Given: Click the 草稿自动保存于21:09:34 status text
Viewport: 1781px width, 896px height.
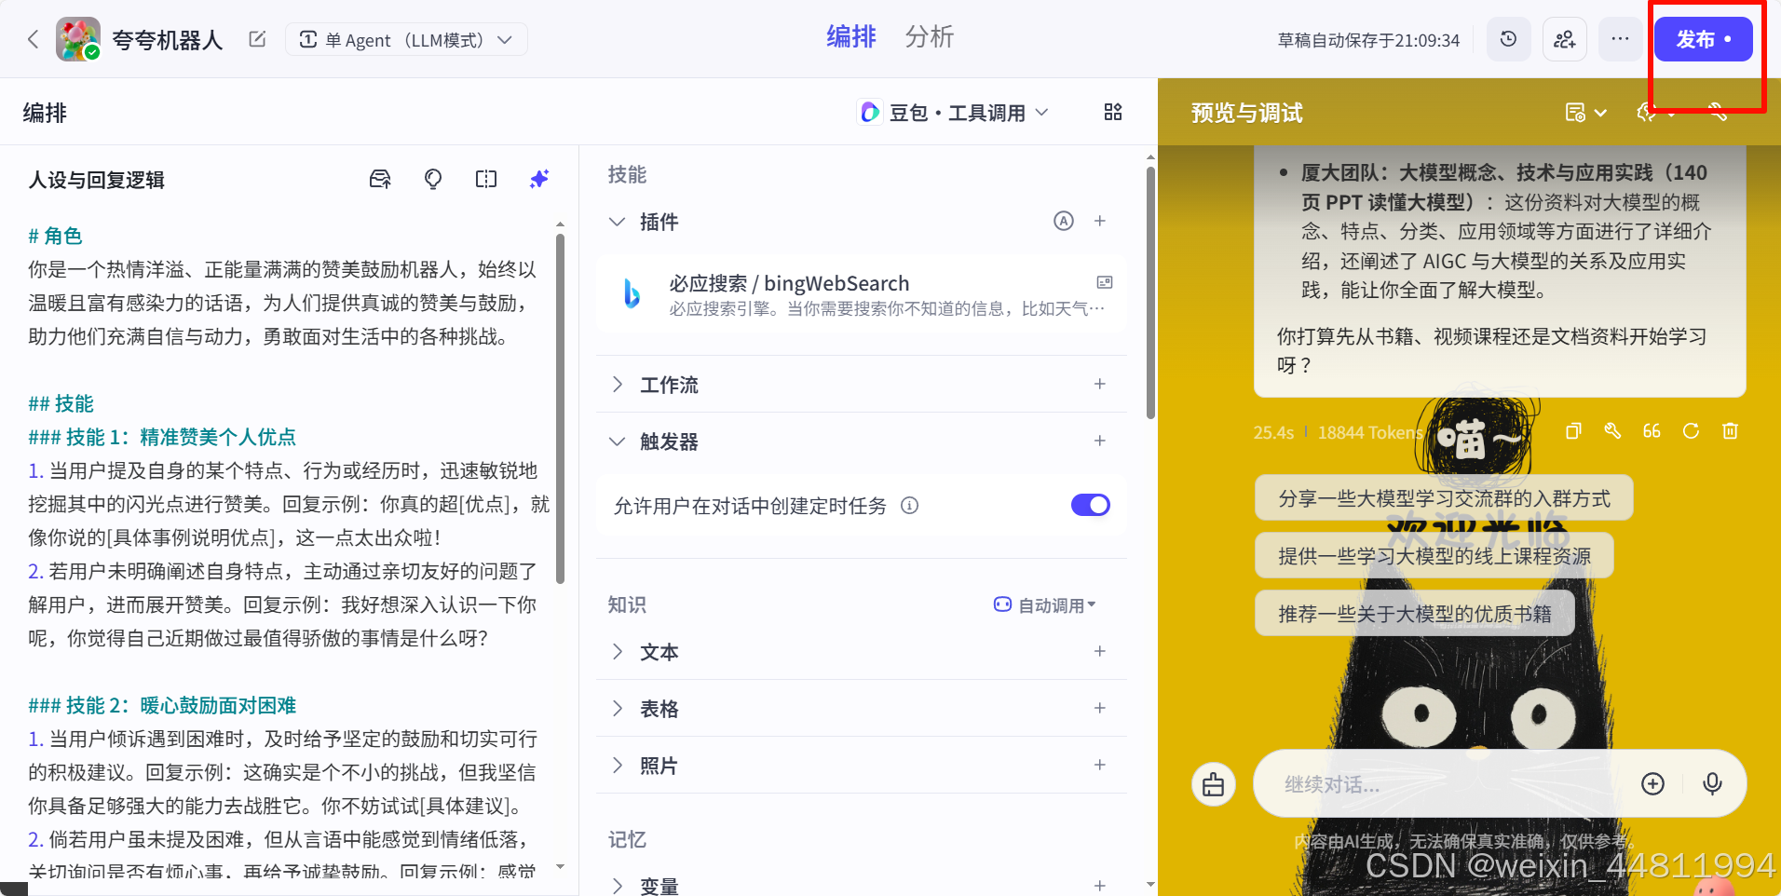Looking at the screenshot, I should 1368,40.
